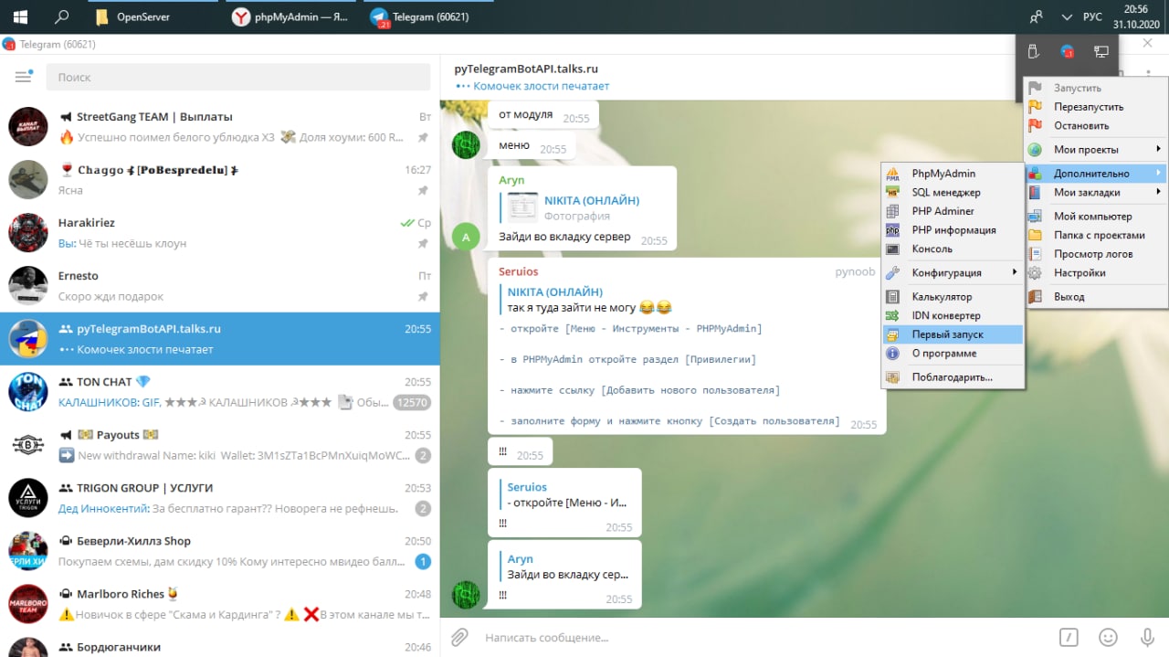Click the attach file paperclip icon
1169x657 pixels.
pyautogui.click(x=460, y=637)
